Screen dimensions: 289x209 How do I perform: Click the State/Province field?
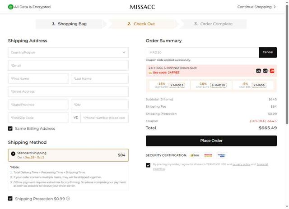coord(38,104)
